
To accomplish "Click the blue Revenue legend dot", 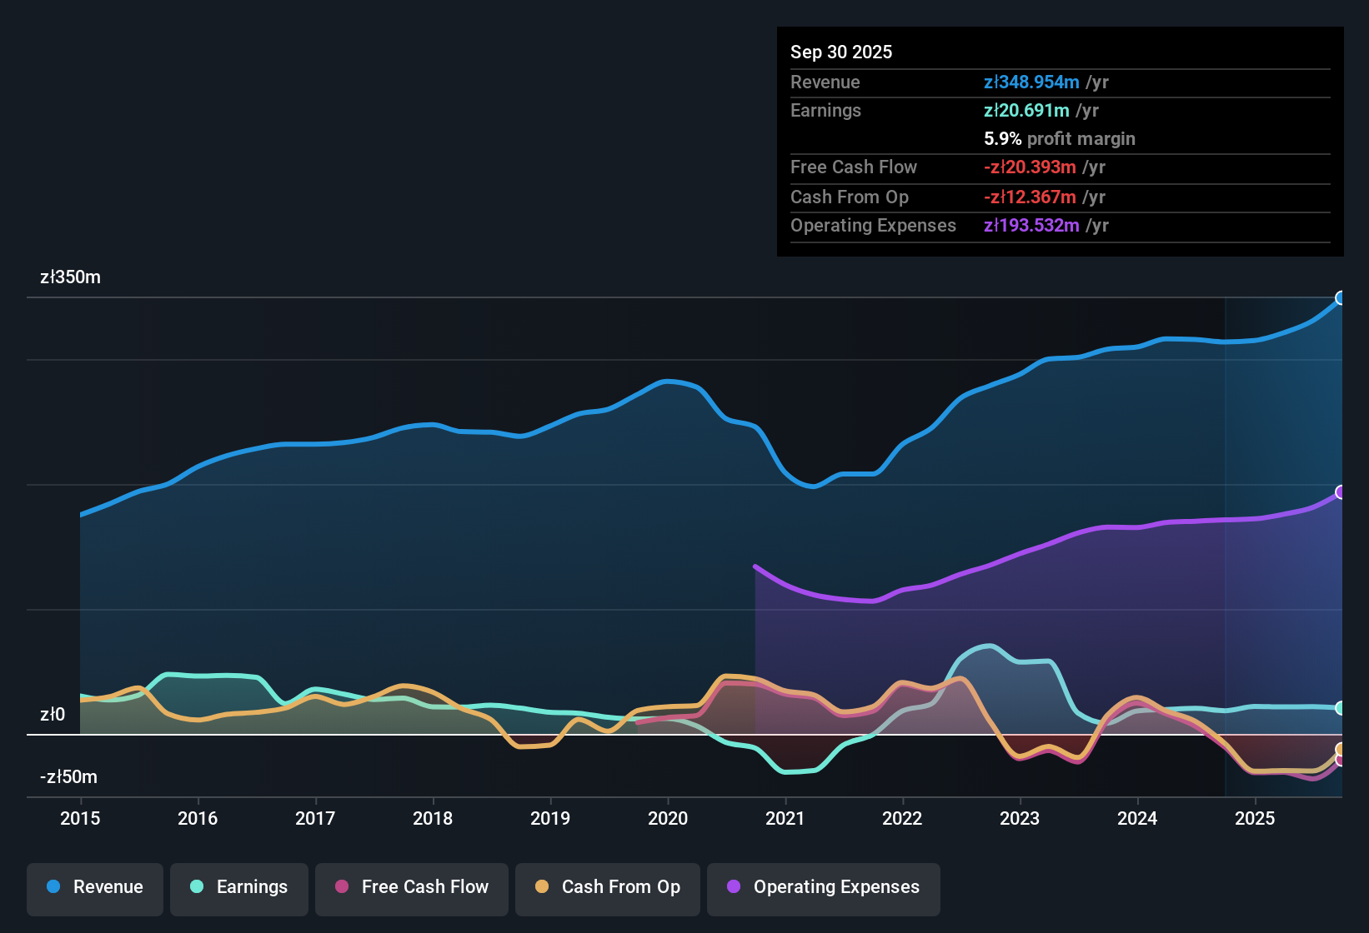I will (53, 887).
